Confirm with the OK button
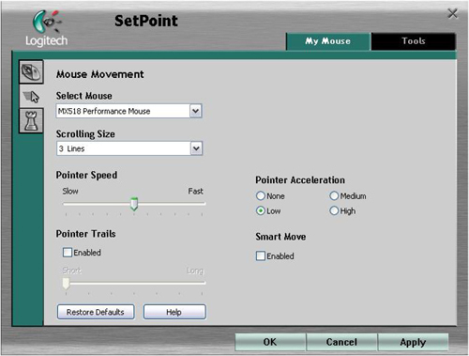469x356 pixels. 270,342
